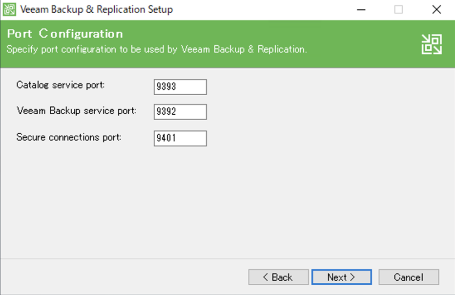Minimize the Veeam setup window
The height and width of the screenshot is (295, 455).
click(361, 10)
